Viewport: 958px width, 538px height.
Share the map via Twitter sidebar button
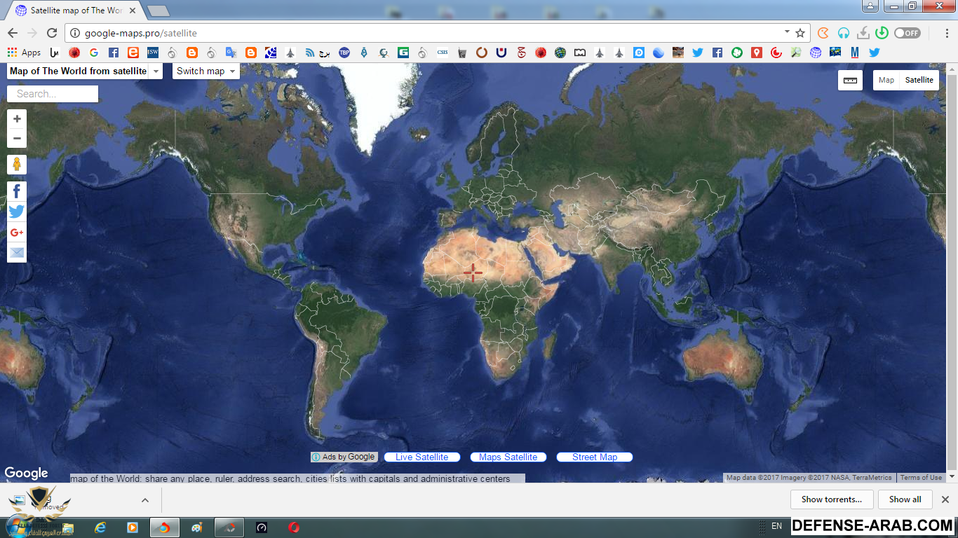[x=17, y=212]
